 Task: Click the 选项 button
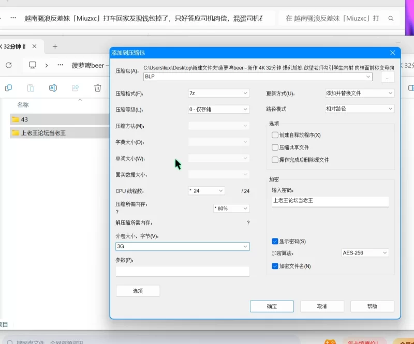[138, 291]
